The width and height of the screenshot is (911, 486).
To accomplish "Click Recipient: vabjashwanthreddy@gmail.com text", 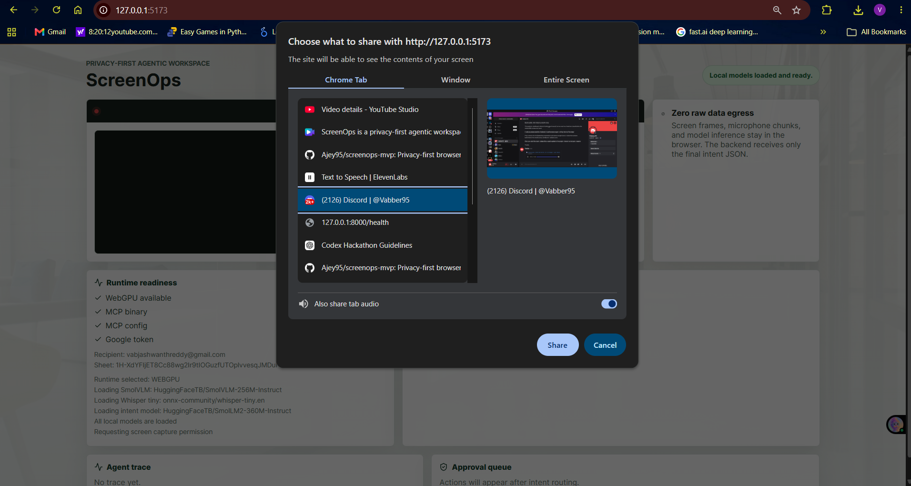I will [x=160, y=354].
